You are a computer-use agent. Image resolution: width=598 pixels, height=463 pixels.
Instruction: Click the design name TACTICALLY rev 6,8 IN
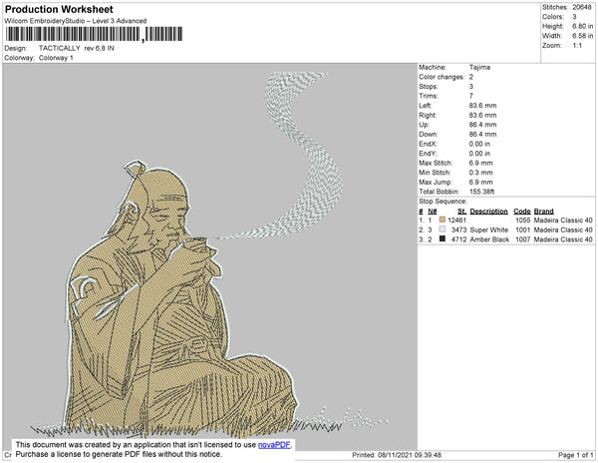click(77, 48)
